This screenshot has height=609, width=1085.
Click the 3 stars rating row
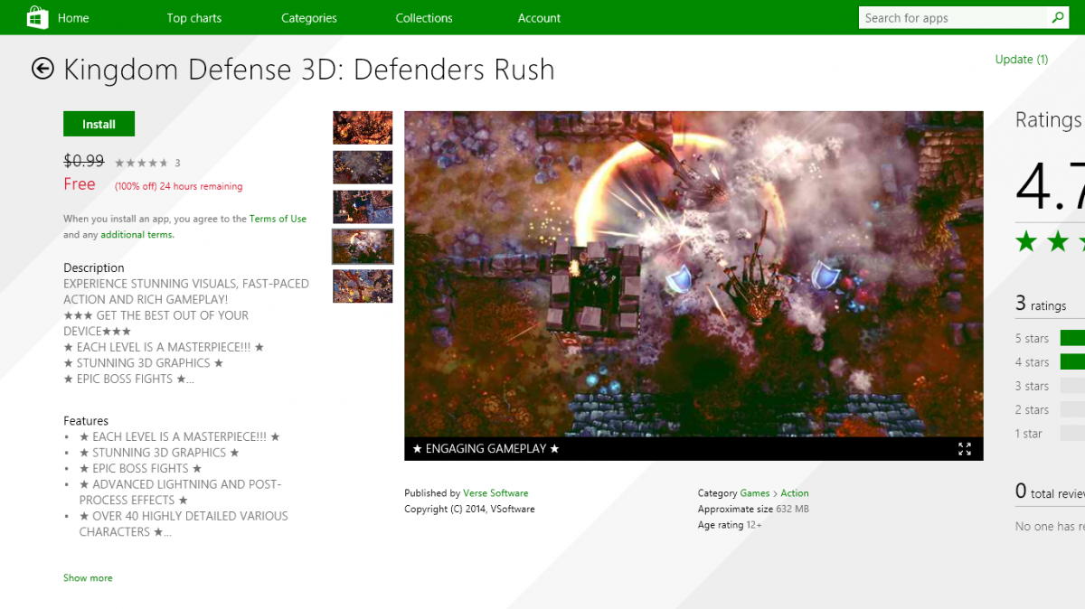pyautogui.click(x=1050, y=386)
